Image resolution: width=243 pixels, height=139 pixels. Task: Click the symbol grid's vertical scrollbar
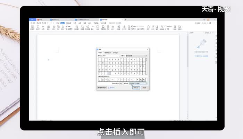click(x=146, y=66)
